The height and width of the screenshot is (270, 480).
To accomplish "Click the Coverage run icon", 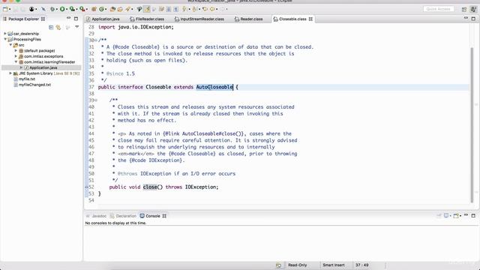I will pos(72,9).
